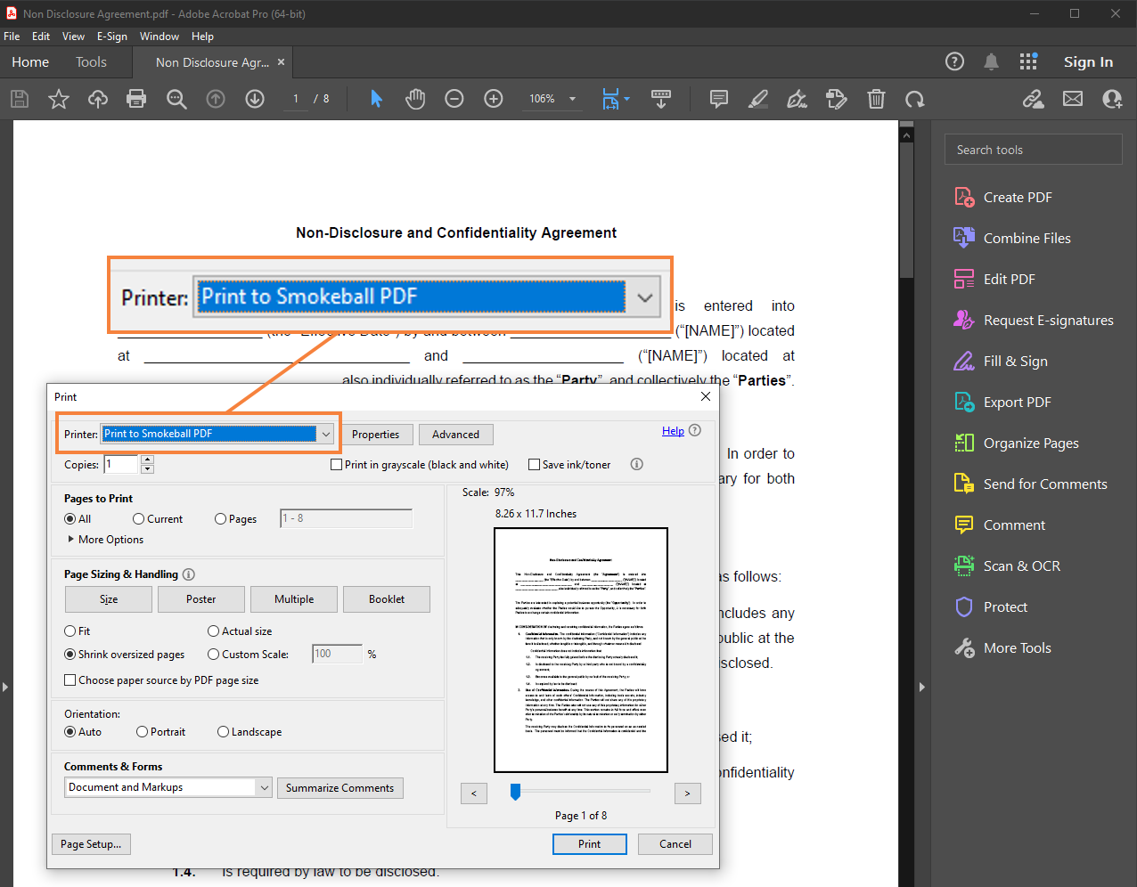Screen dimensions: 1137x887
Task: Click the Help link in Print dialog
Action: pyautogui.click(x=673, y=431)
